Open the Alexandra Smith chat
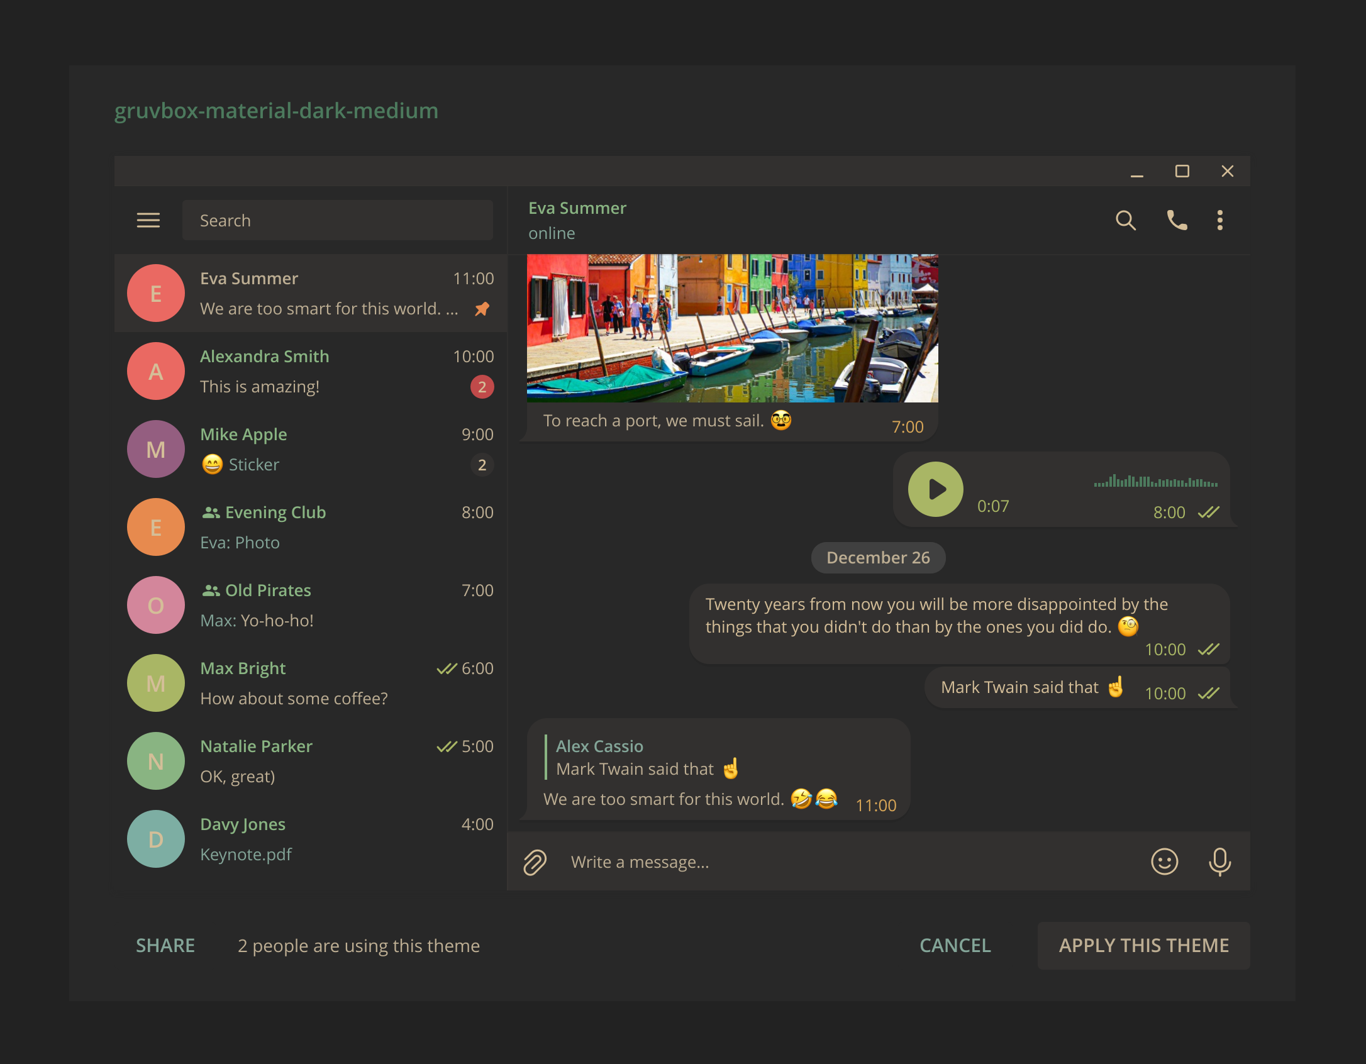 311,371
